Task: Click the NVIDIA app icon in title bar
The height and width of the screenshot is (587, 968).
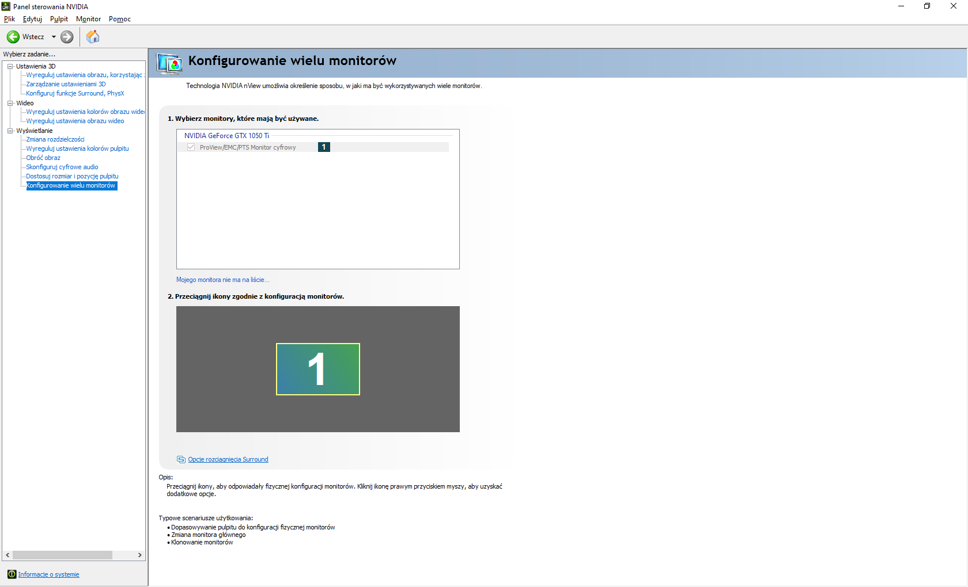Action: (6, 6)
